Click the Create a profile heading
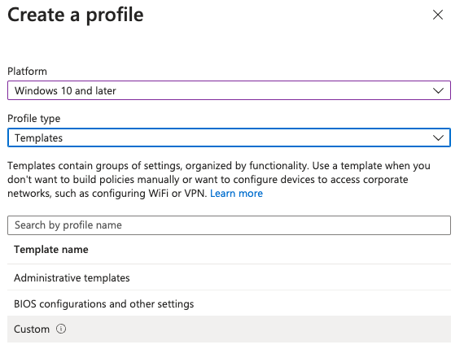Screen dimensions: 464x349 [x=76, y=15]
